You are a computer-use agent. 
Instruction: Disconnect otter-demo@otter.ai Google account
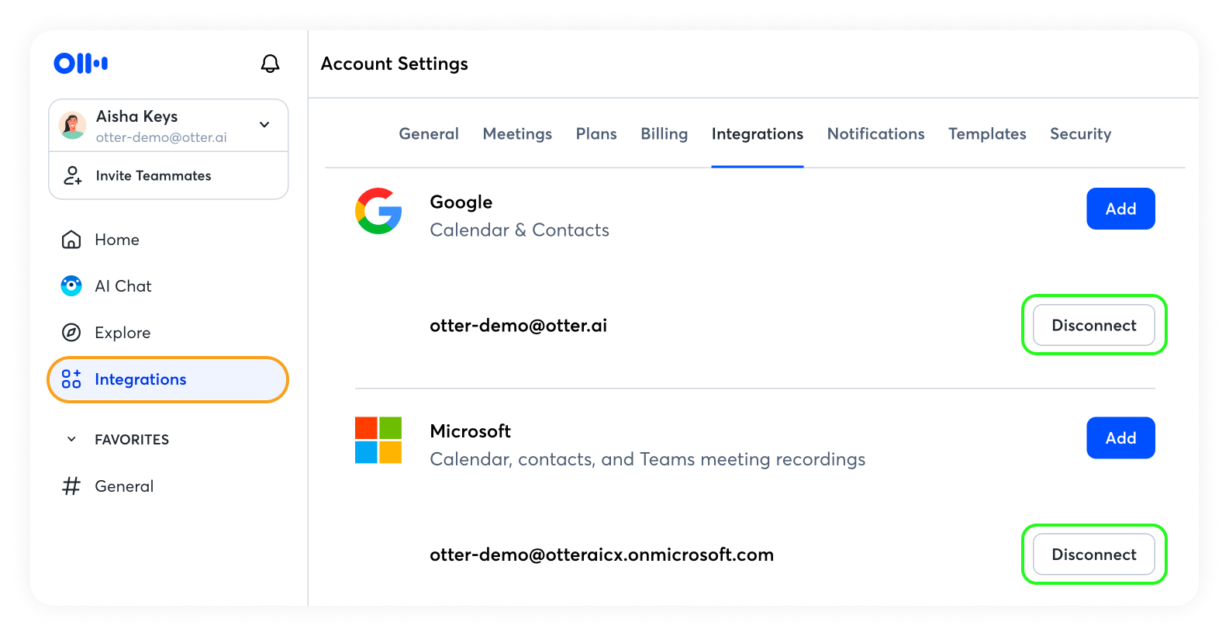click(x=1093, y=325)
